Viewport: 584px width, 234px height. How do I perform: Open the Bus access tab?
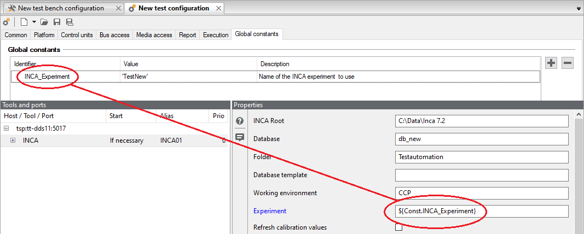114,34
